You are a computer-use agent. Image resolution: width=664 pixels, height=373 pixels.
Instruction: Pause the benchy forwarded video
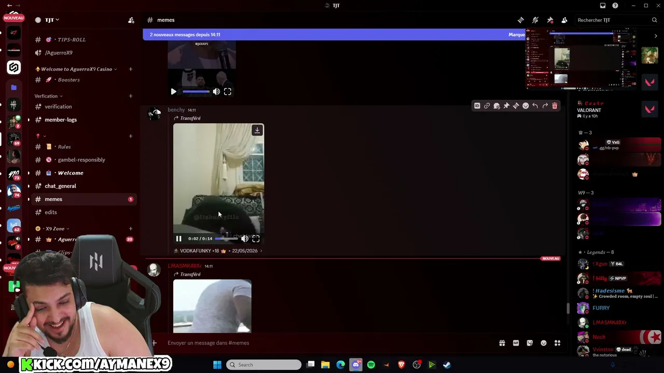(178, 239)
